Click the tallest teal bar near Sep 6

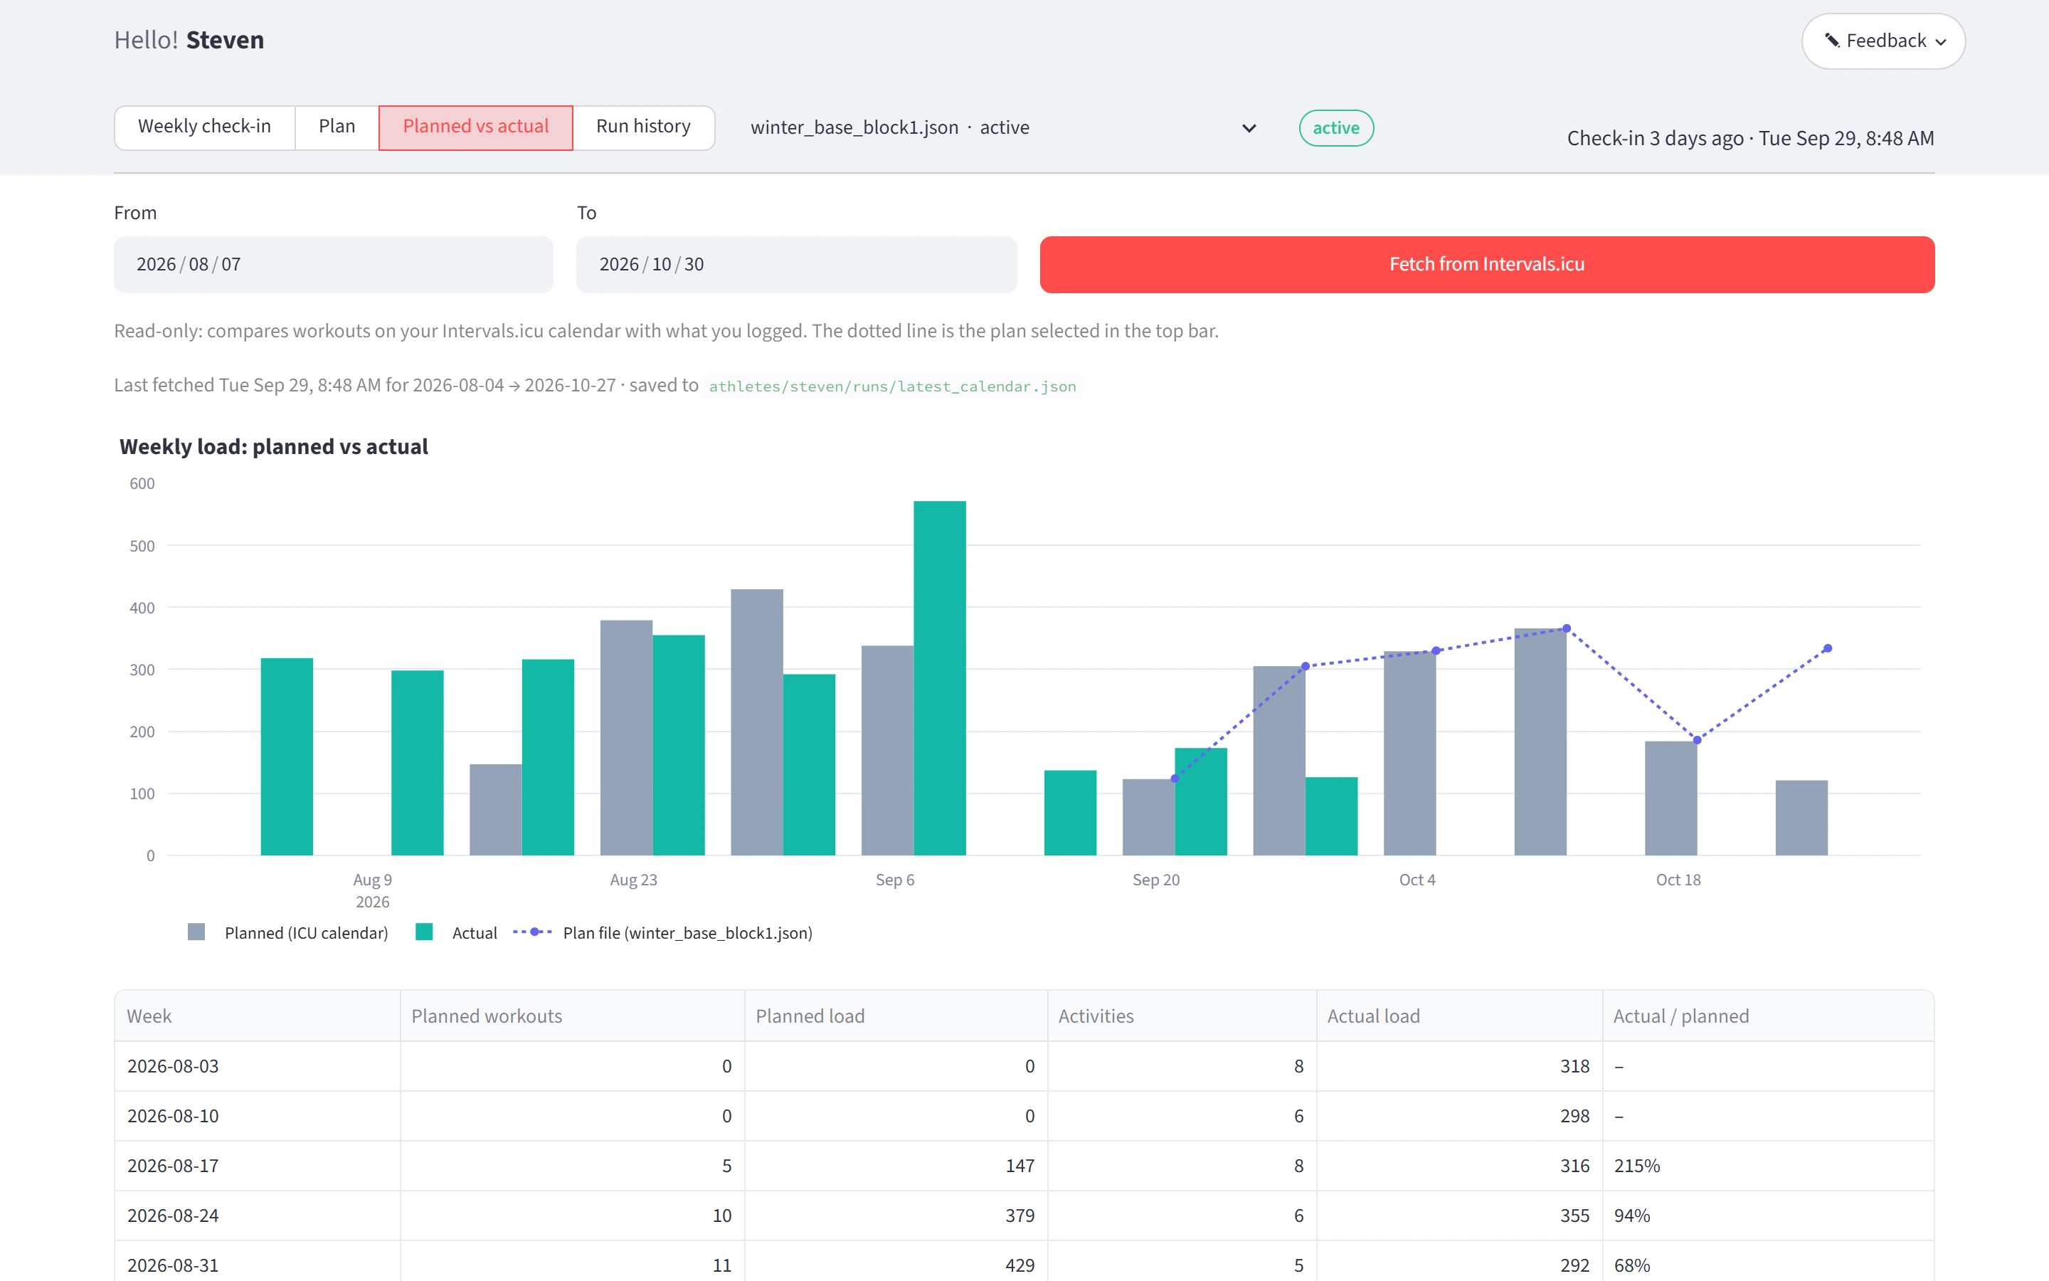click(939, 678)
